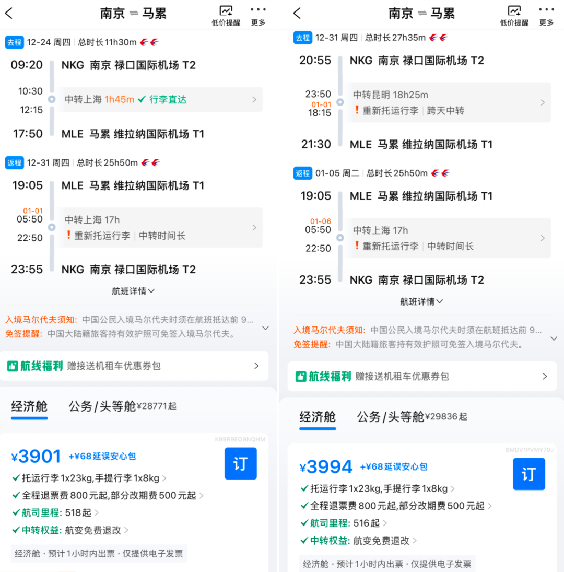View refund fee rules for ¥3901 fare

click(x=108, y=495)
